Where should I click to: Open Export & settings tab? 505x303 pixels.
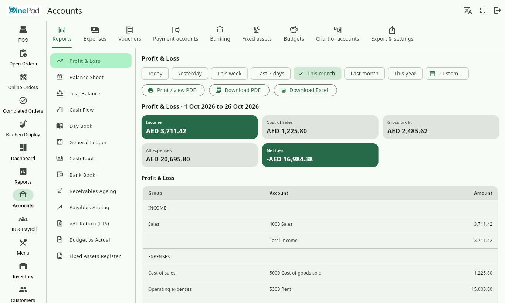[x=392, y=34]
